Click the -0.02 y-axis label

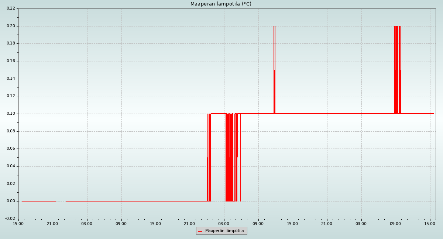pyautogui.click(x=10, y=219)
